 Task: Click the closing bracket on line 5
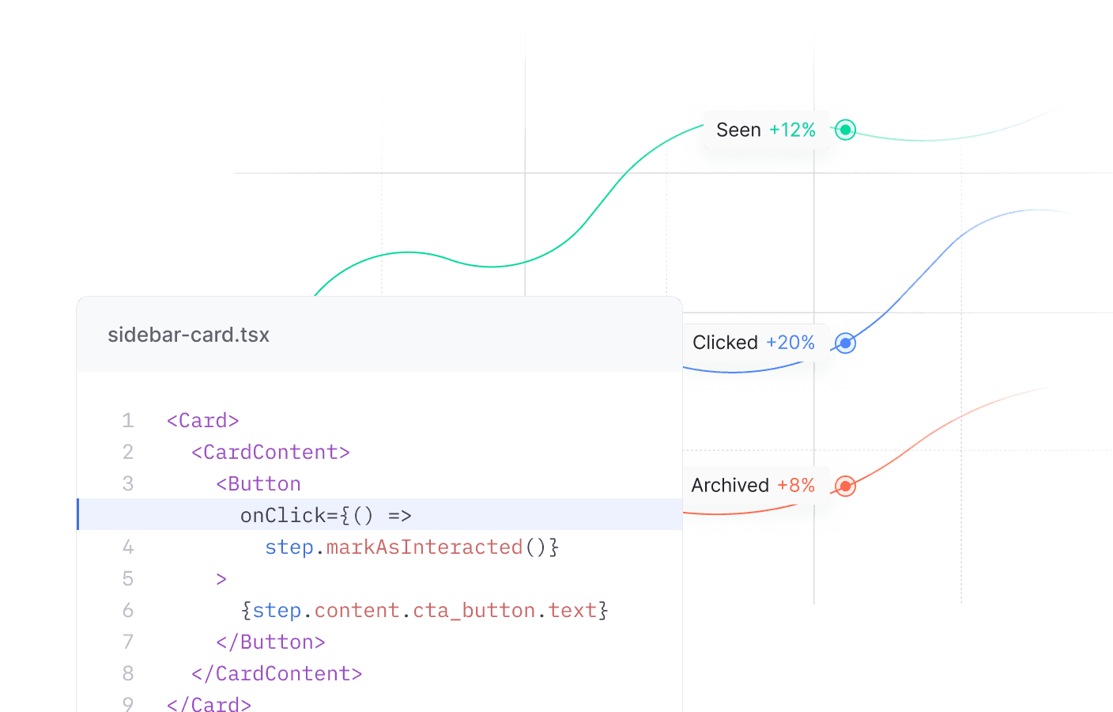tap(221, 578)
